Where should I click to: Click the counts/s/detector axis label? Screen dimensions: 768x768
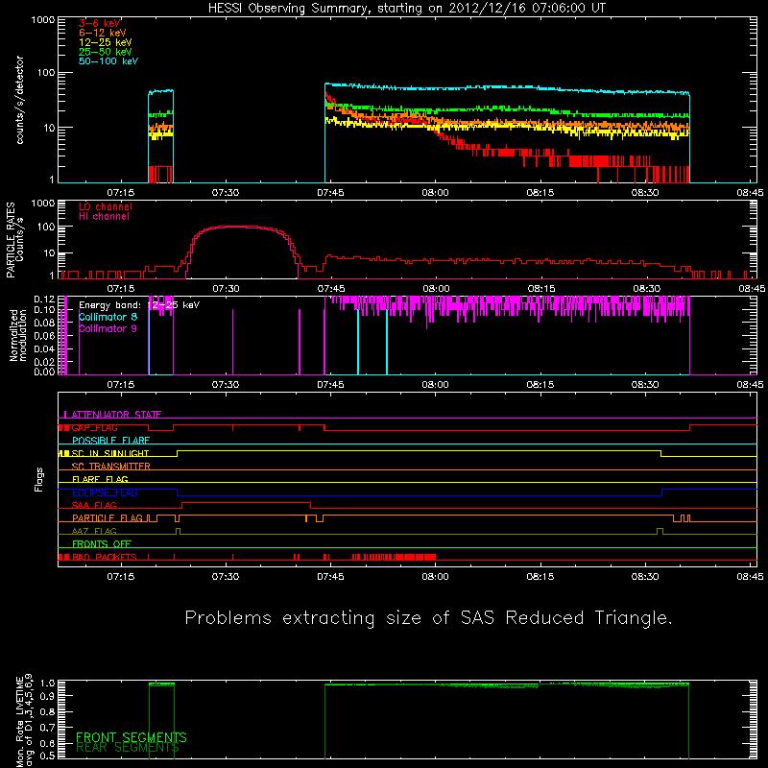click(x=19, y=100)
